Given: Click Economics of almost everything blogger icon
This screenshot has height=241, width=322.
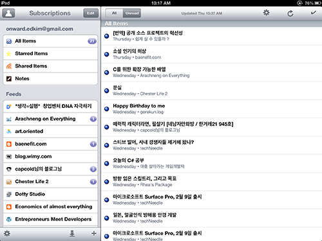Looking at the screenshot, I should [x=9, y=207].
